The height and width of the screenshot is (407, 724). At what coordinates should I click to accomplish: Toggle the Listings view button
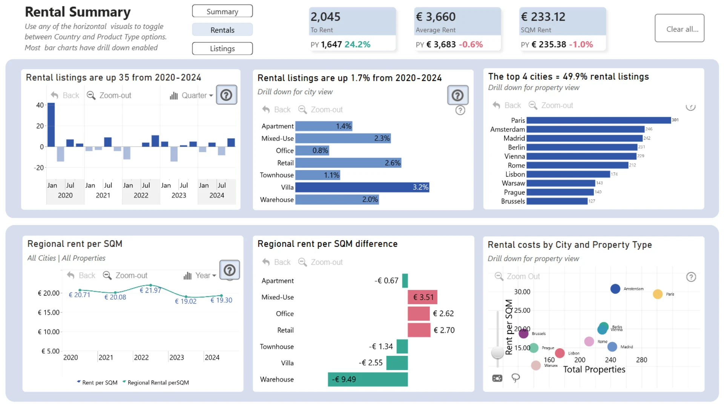(x=222, y=49)
